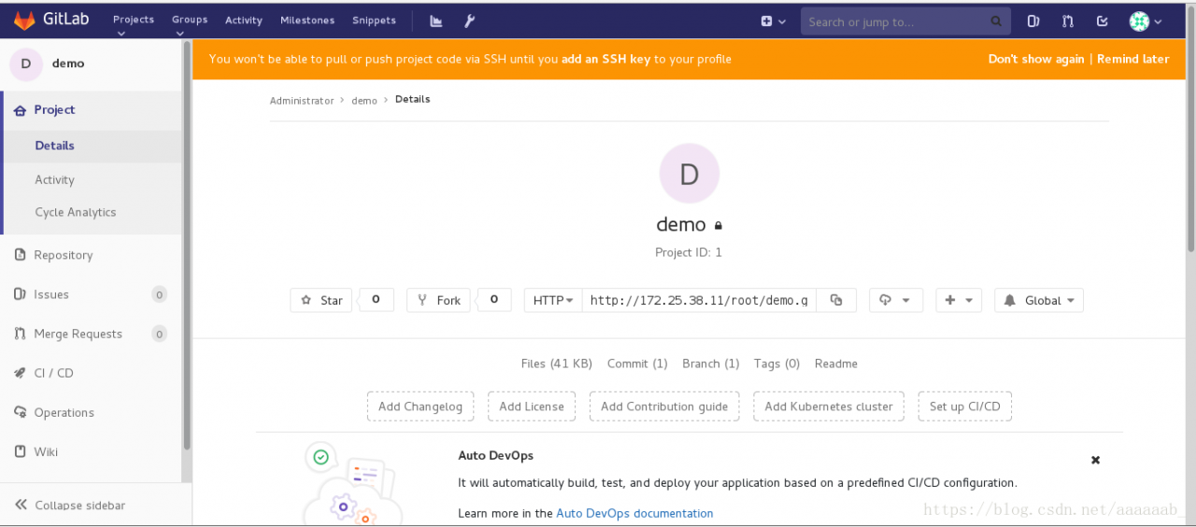The height and width of the screenshot is (527, 1196).
Task: Open the Project section in sidebar
Action: [x=54, y=109]
